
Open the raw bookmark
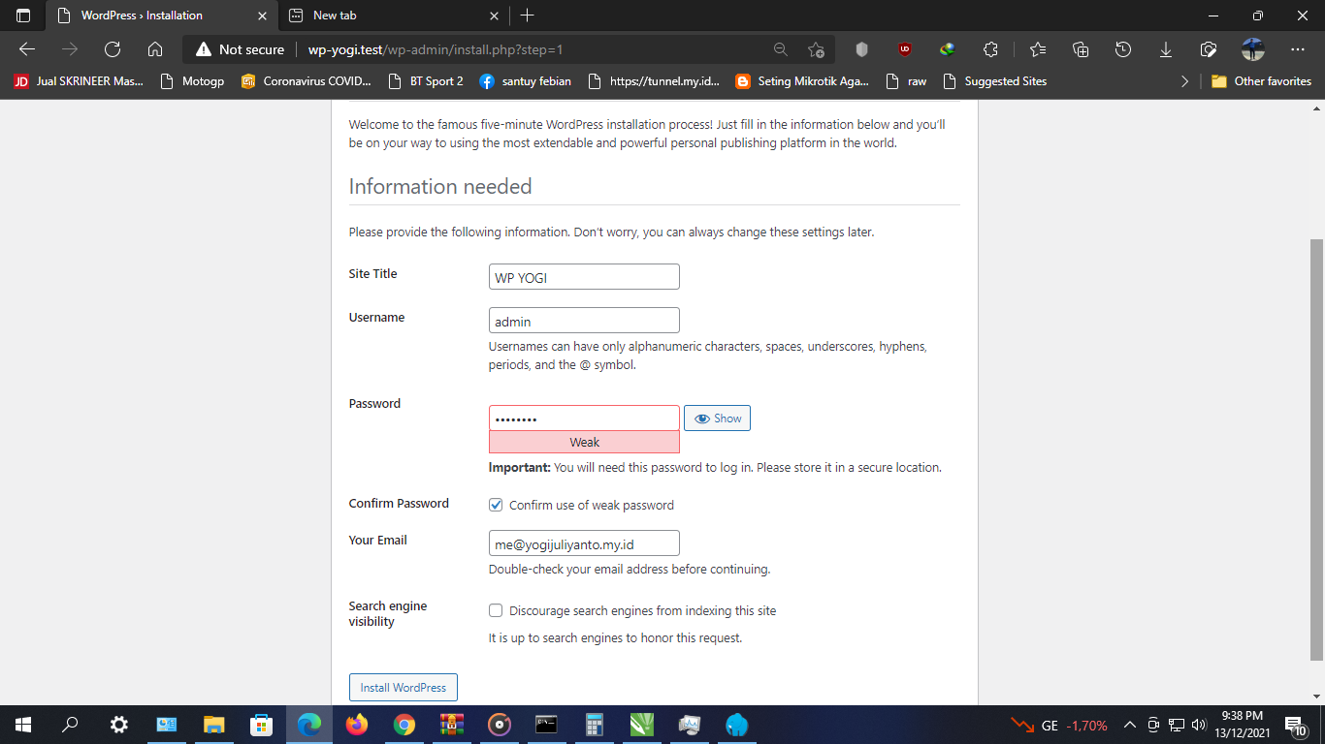click(x=906, y=81)
